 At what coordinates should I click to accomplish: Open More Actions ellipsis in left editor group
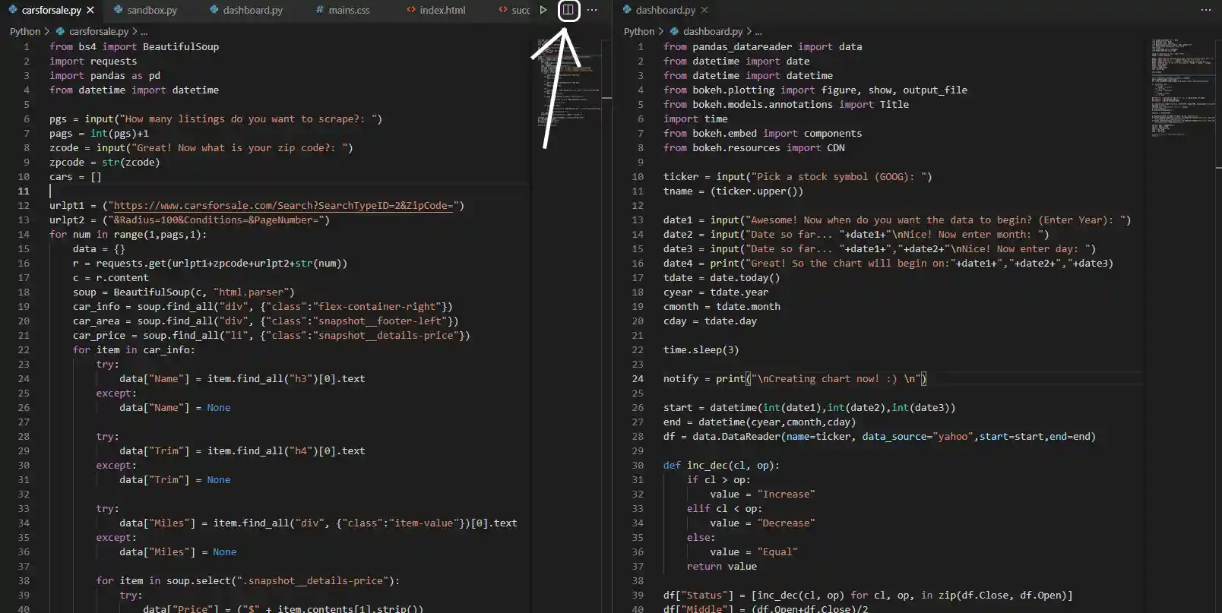point(592,10)
